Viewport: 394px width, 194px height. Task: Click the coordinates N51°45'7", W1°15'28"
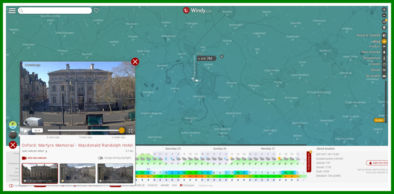[x=328, y=154]
